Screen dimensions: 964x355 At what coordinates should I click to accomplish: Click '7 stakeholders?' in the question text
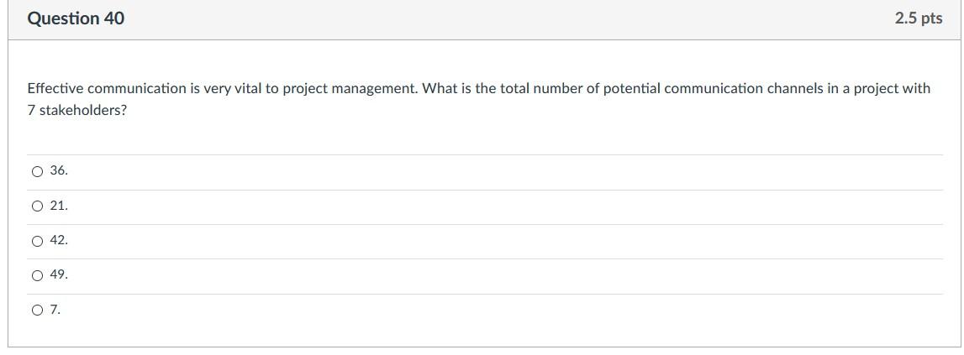coord(77,110)
